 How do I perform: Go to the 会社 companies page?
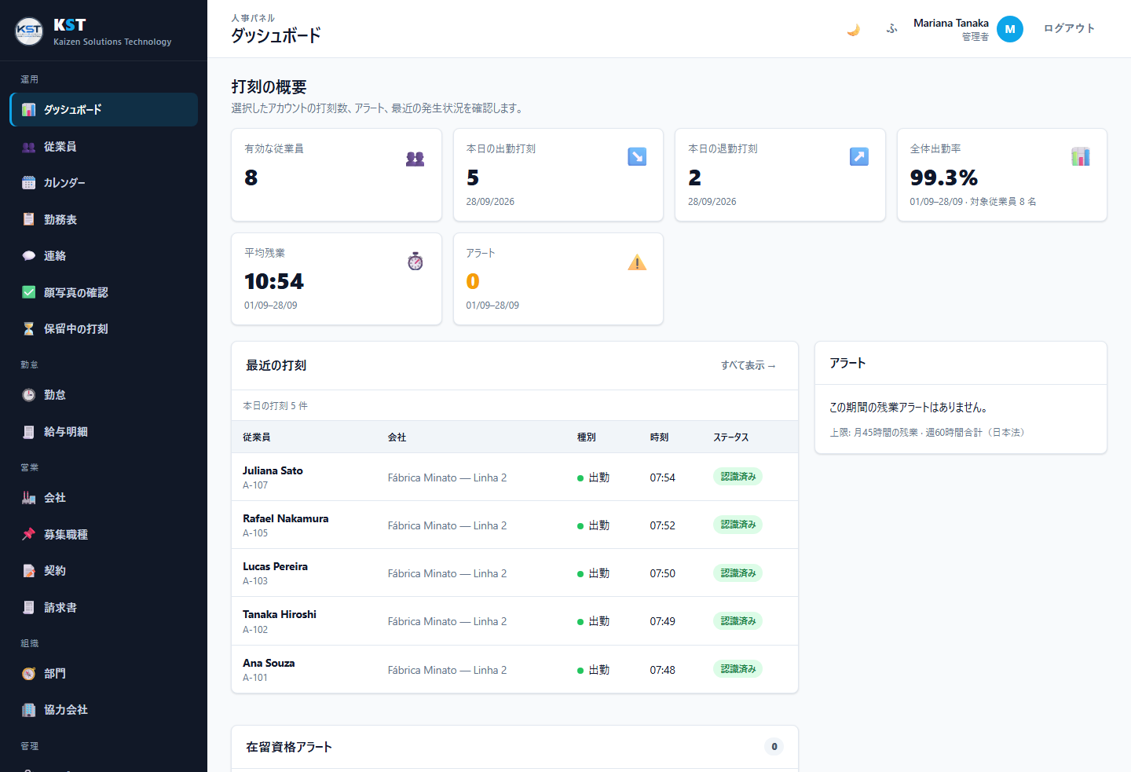click(x=104, y=498)
